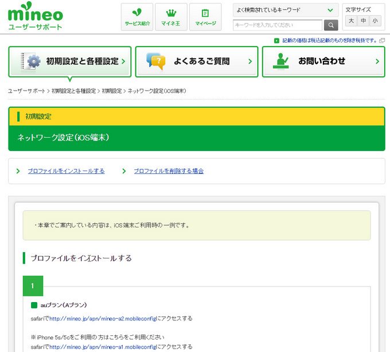The height and width of the screenshot is (352, 390).
Task: Focus the keyword search input field
Action: tap(278, 25)
